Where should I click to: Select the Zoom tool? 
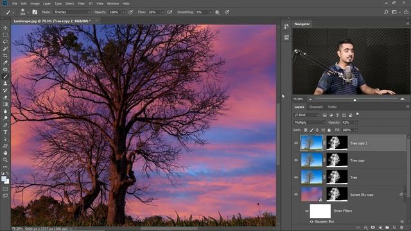pos(5,160)
